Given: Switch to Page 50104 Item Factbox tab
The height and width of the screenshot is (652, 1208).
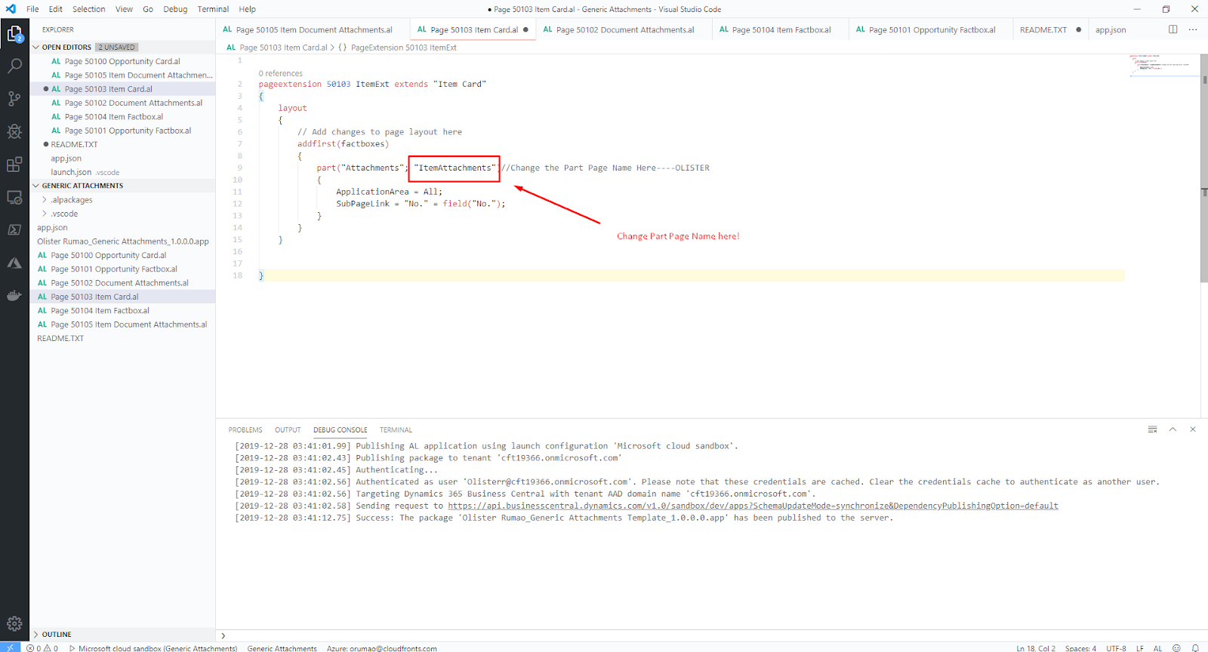Looking at the screenshot, I should tap(780, 29).
